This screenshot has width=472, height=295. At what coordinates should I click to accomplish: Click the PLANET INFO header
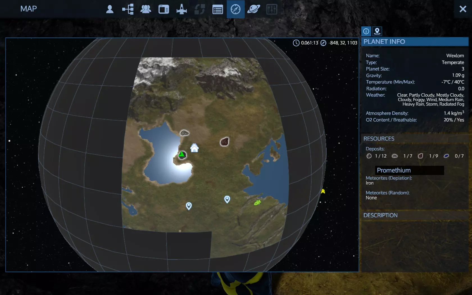click(x=415, y=42)
